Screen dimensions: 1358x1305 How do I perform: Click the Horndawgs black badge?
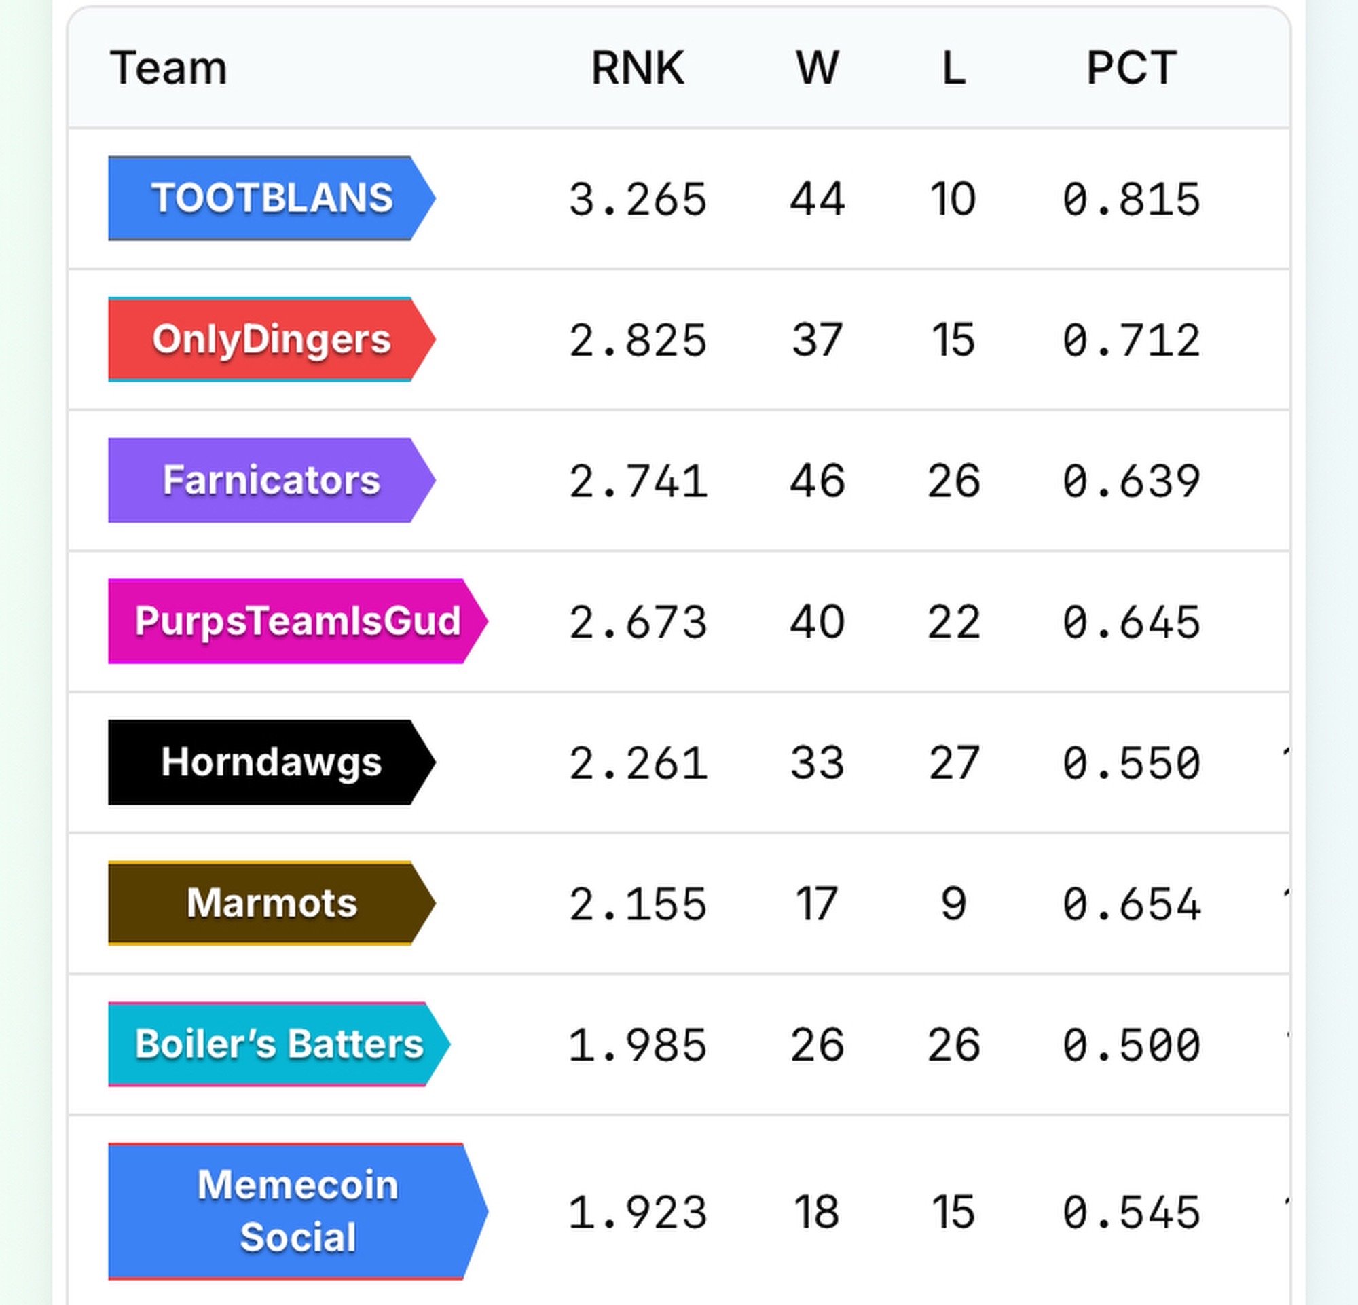pyautogui.click(x=271, y=762)
